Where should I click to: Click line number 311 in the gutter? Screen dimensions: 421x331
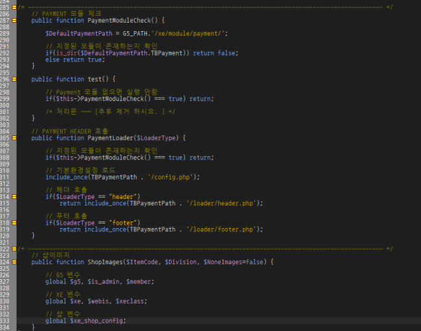pyautogui.click(x=6, y=177)
